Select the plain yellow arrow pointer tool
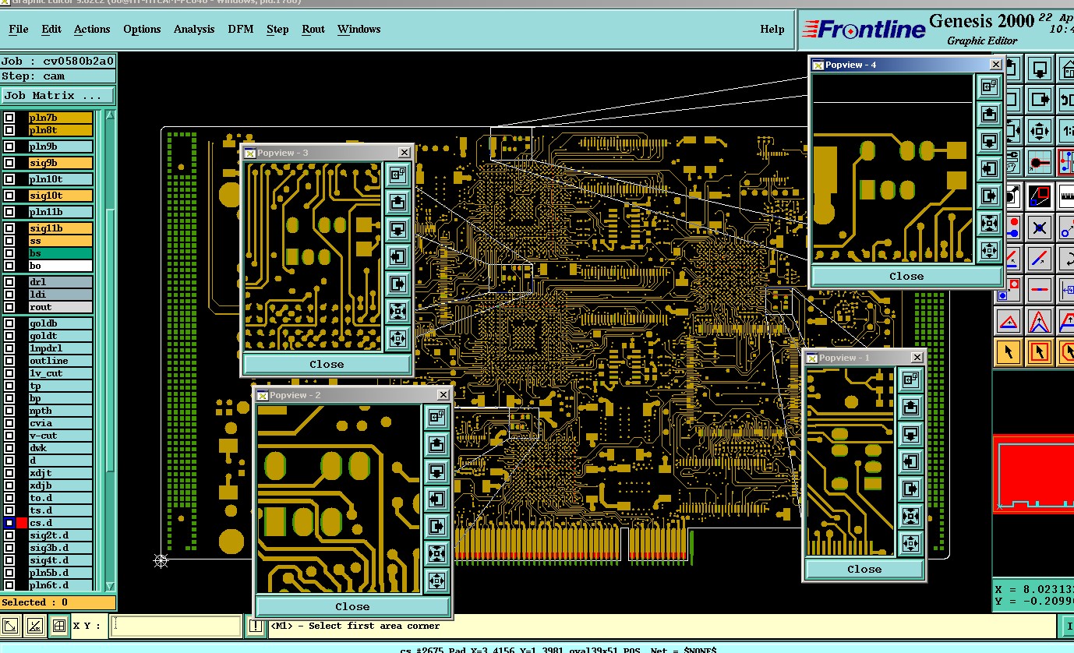This screenshot has width=1074, height=653. (1010, 351)
